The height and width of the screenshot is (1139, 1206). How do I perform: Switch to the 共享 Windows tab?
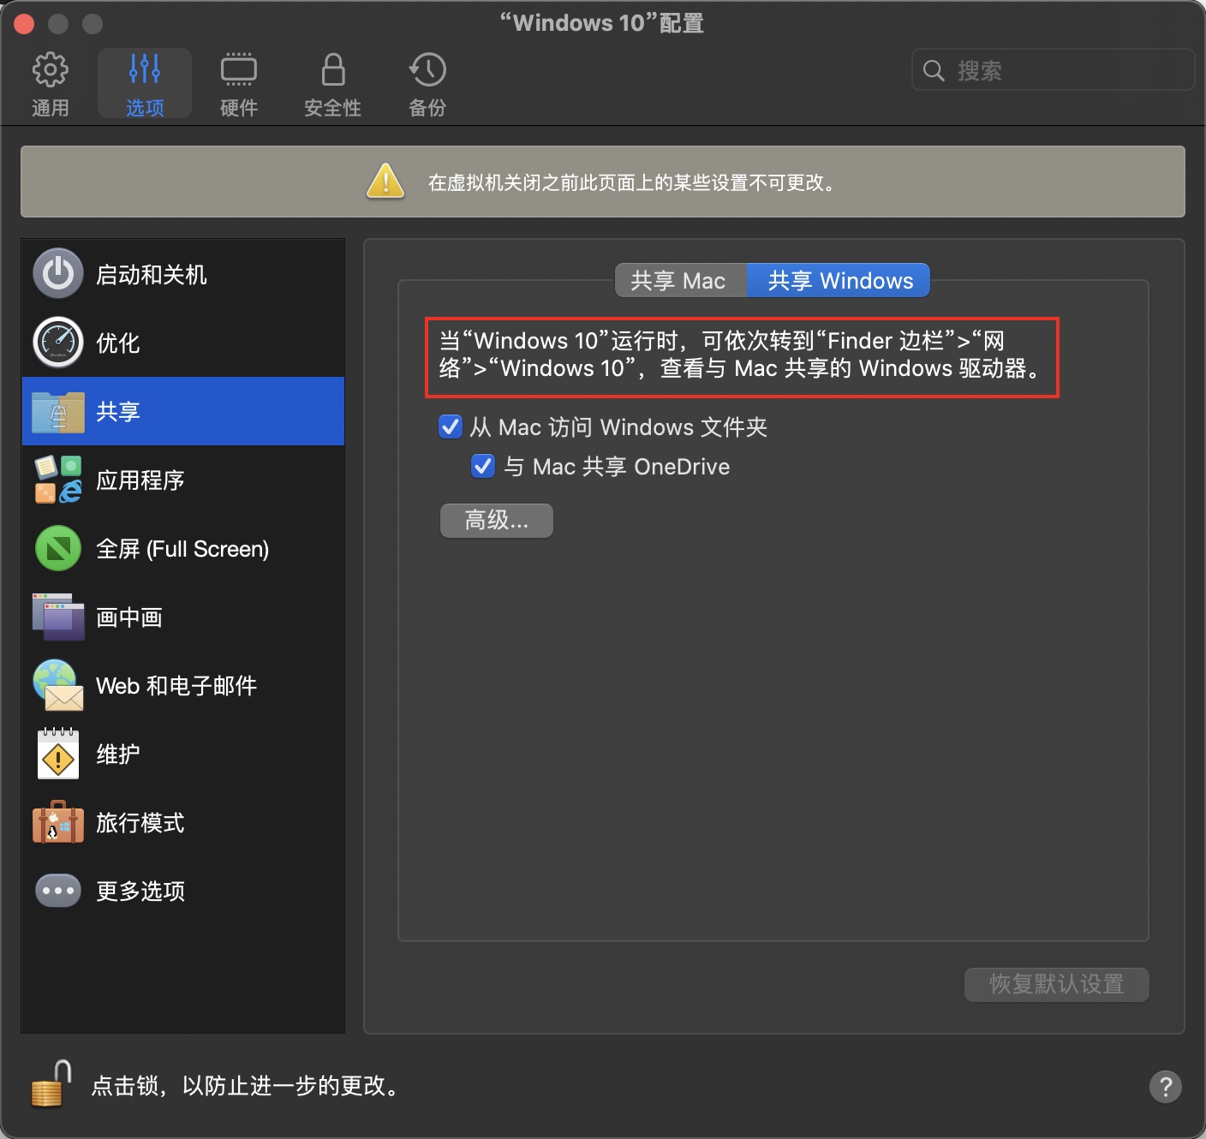click(839, 281)
